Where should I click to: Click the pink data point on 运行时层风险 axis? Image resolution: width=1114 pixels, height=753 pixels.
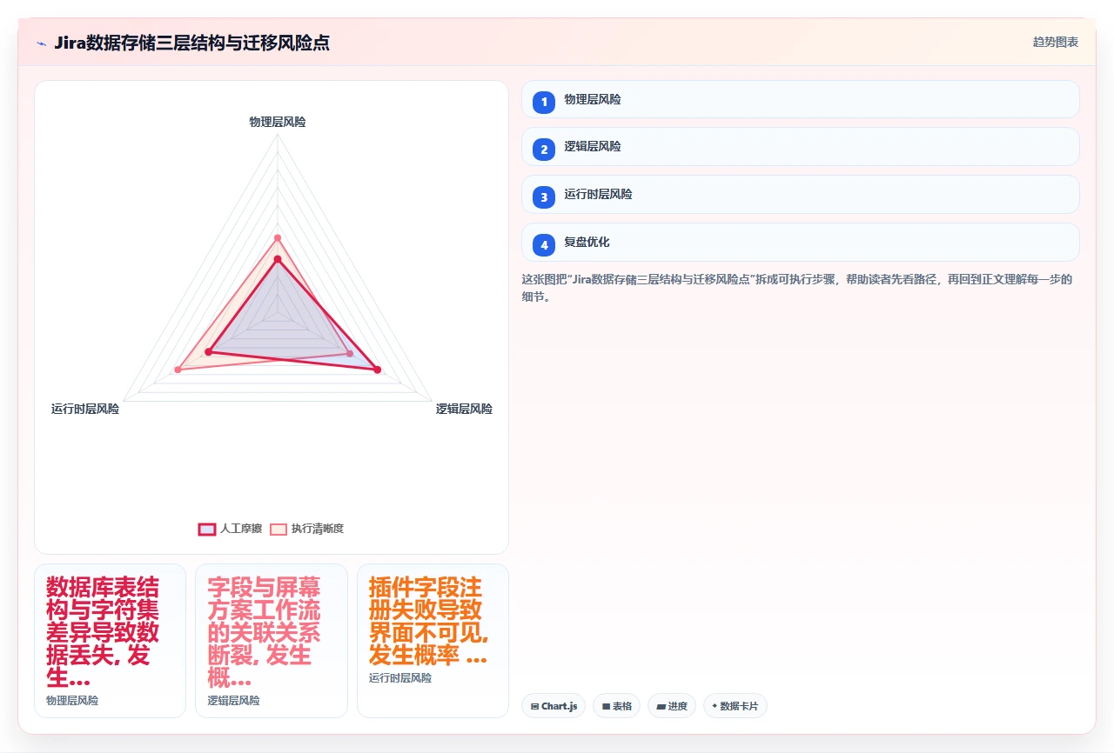(x=178, y=370)
